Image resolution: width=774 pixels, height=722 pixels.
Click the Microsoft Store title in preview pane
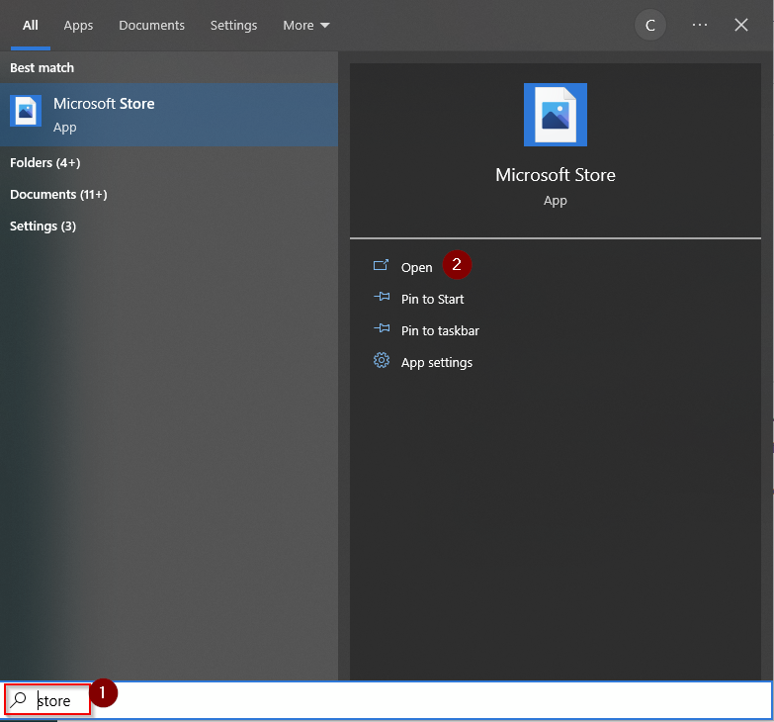pyautogui.click(x=556, y=175)
